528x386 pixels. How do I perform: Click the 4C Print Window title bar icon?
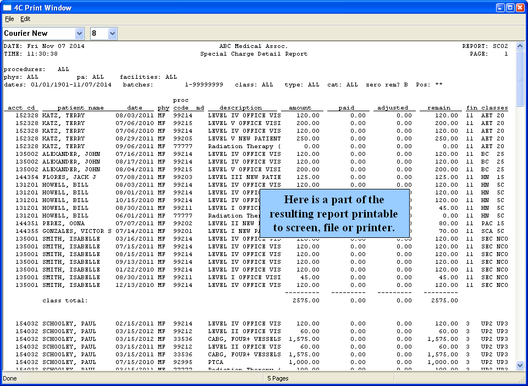pyautogui.click(x=7, y=8)
